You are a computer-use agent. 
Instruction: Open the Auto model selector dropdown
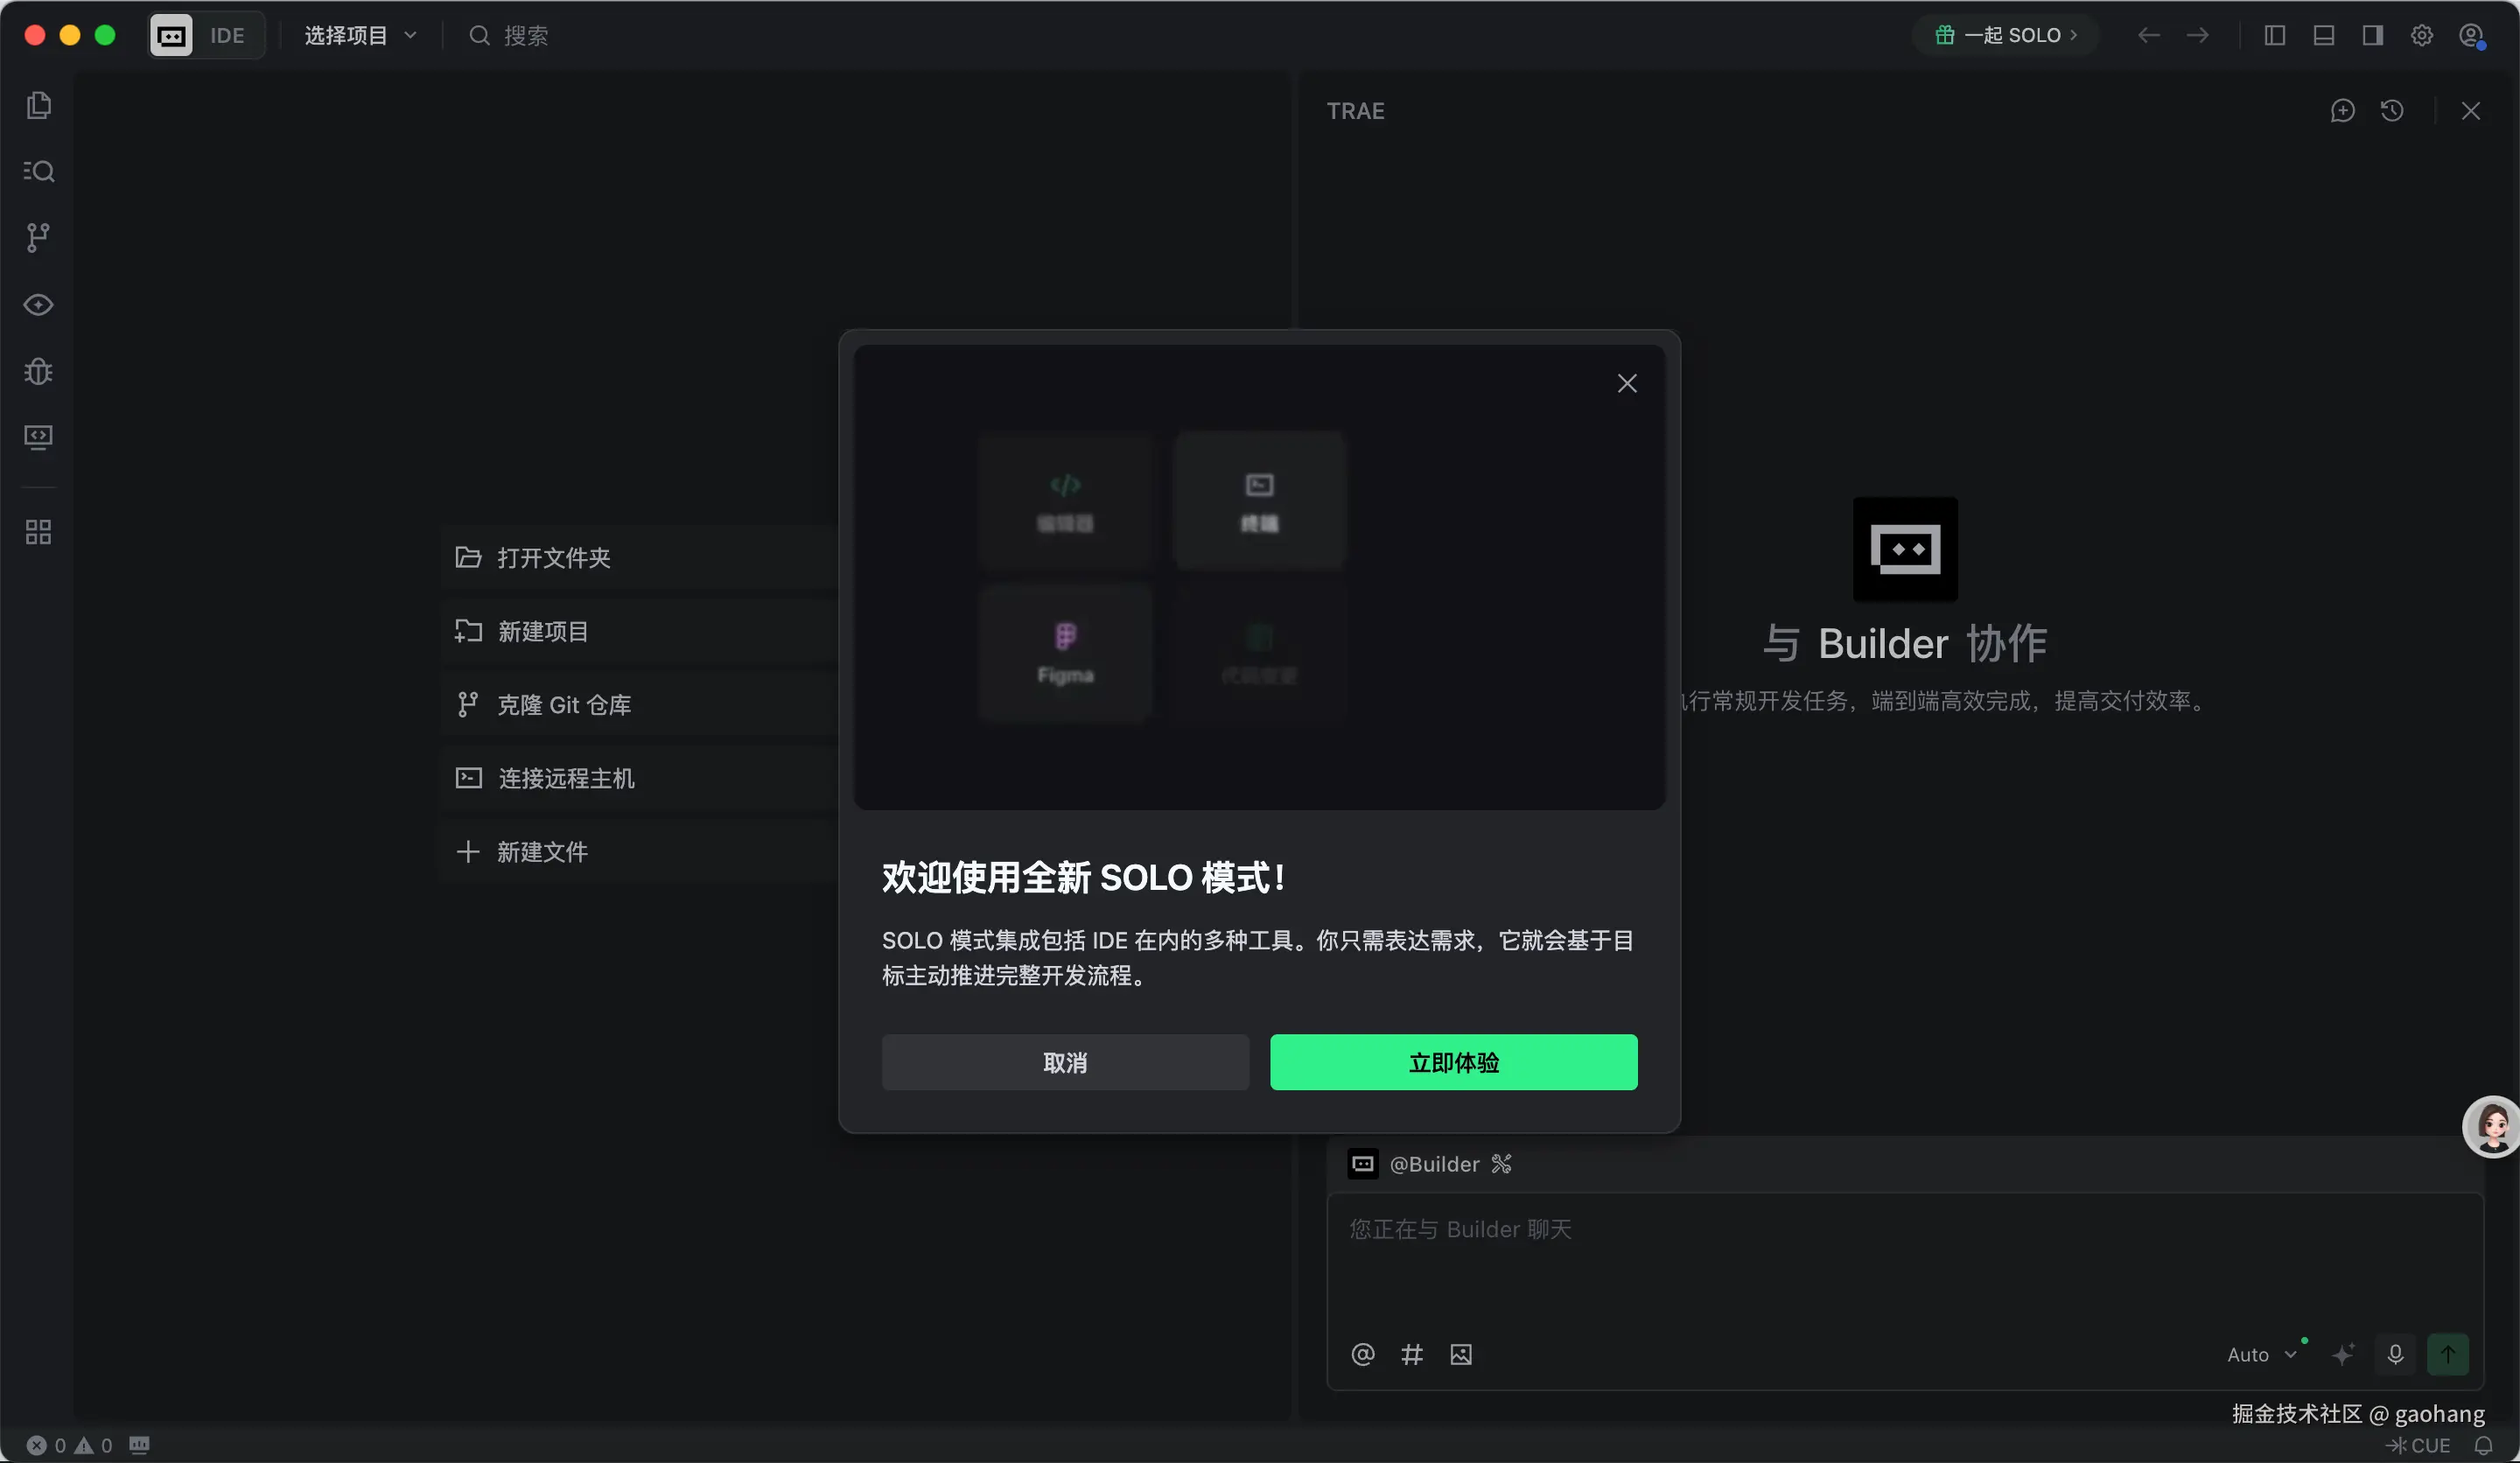pos(2261,1354)
